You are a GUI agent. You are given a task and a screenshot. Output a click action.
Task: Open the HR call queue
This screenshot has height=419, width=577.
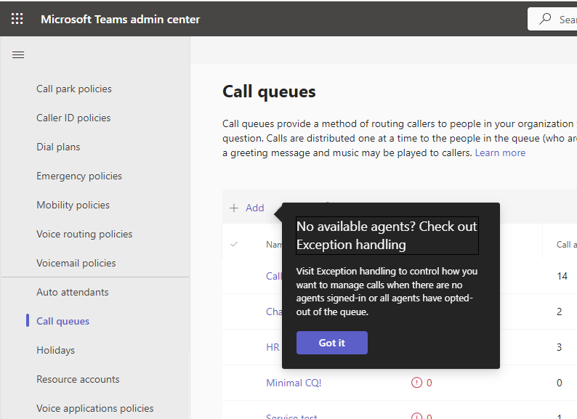click(273, 347)
